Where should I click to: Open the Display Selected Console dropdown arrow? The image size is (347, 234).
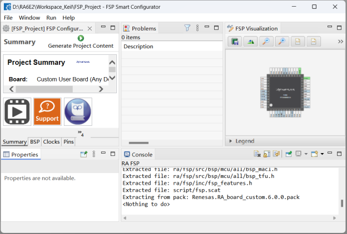306,154
